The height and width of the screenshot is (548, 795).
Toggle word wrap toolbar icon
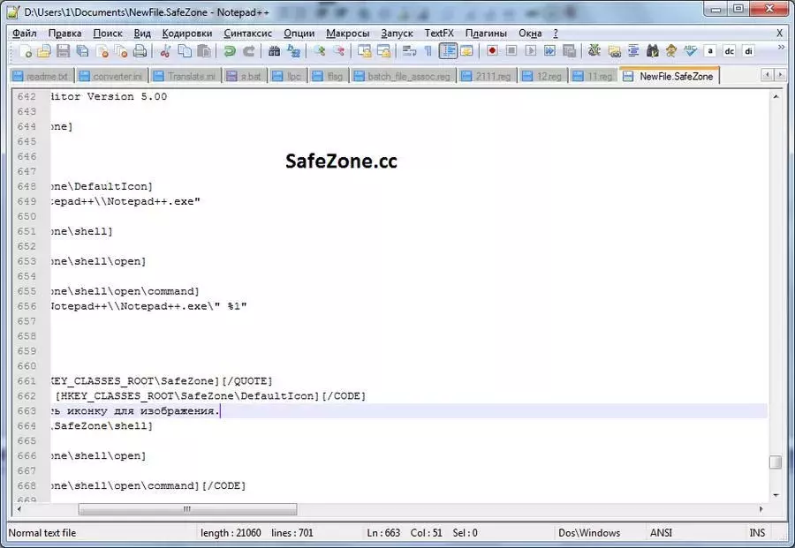click(x=409, y=51)
